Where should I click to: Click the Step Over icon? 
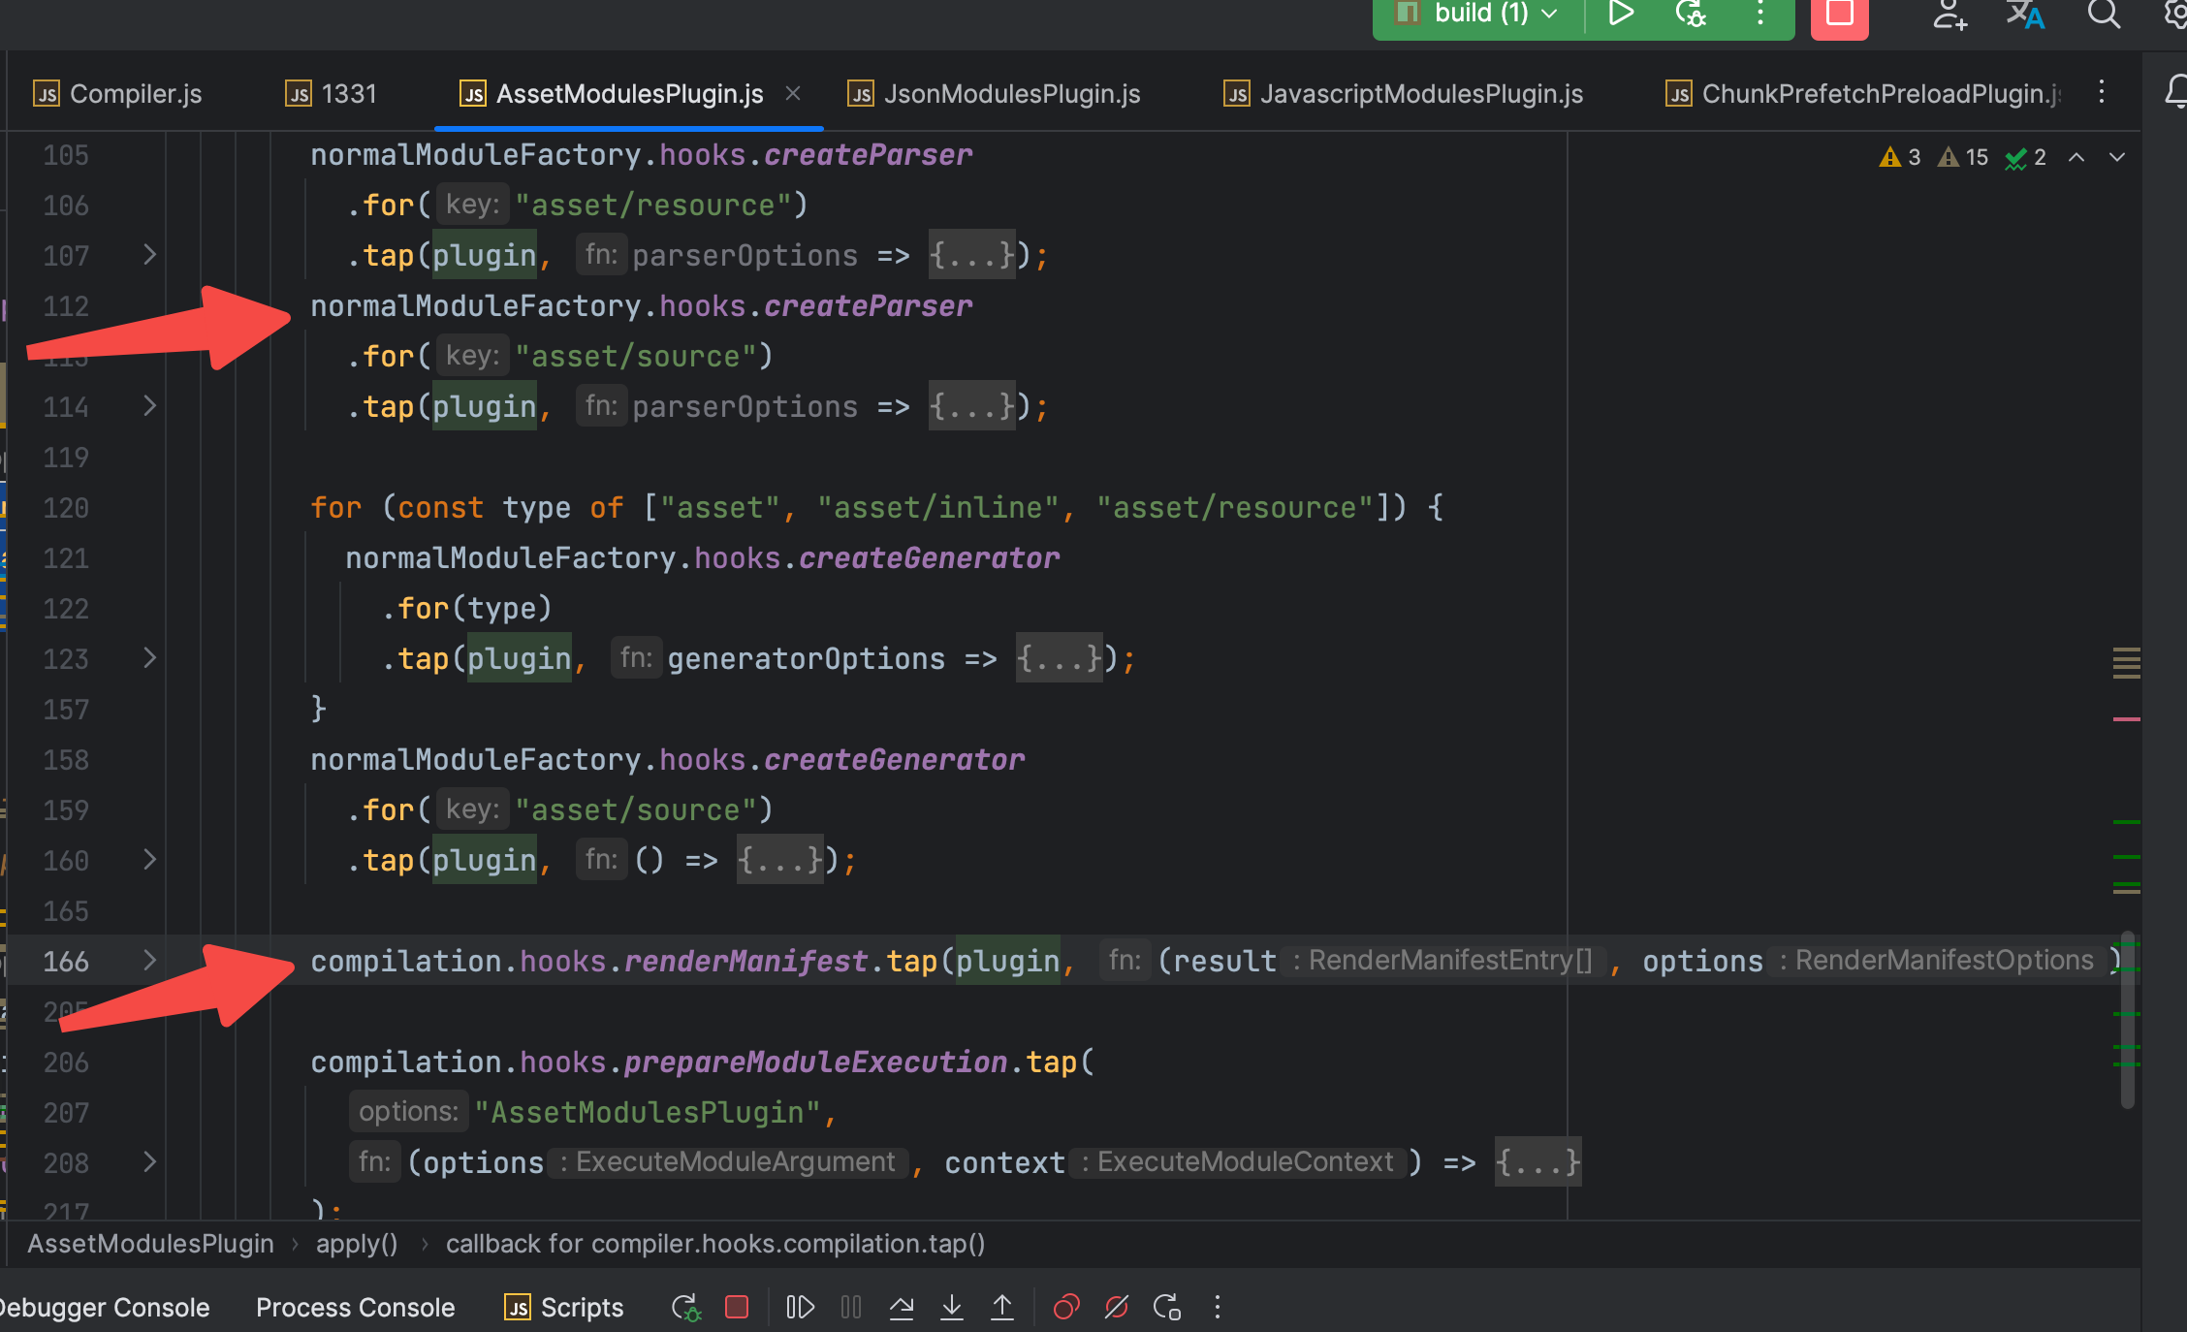pyautogui.click(x=902, y=1308)
